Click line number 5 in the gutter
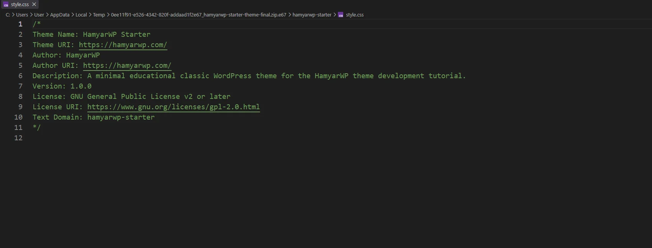This screenshot has width=652, height=248. point(20,66)
